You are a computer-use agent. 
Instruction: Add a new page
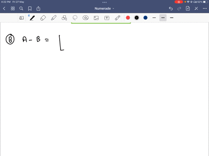tap(188, 9)
